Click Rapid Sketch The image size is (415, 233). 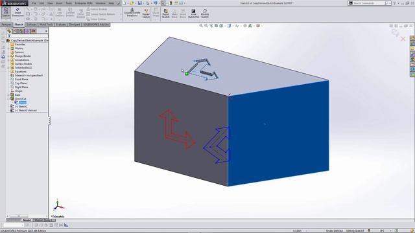pos(166,14)
